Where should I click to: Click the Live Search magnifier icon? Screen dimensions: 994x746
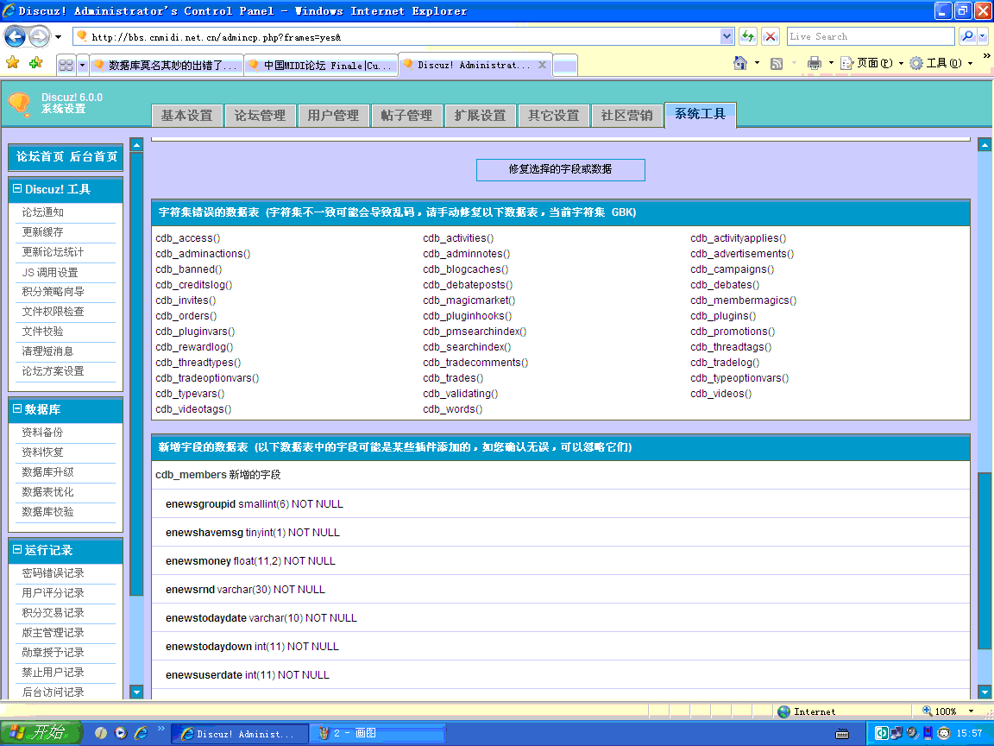pyautogui.click(x=966, y=36)
